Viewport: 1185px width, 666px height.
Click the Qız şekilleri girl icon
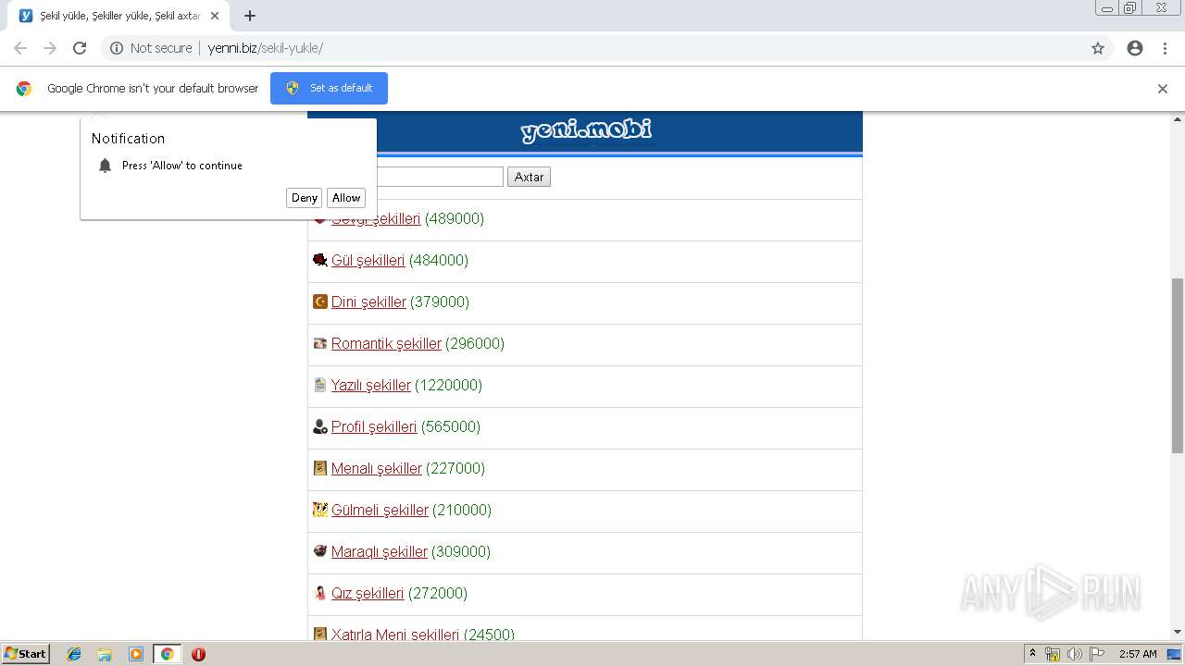pos(320,593)
